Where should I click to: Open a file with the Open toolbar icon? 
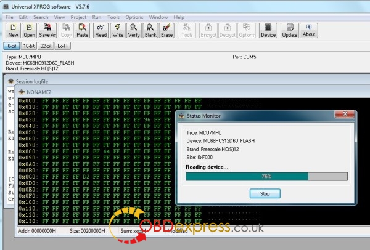tap(29, 30)
